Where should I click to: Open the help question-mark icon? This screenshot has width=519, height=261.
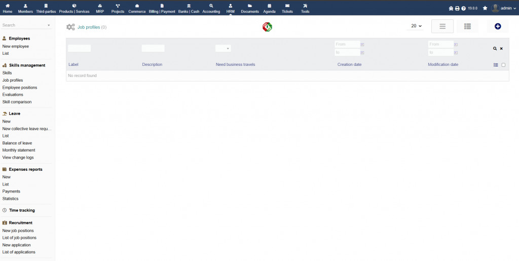coord(463,9)
